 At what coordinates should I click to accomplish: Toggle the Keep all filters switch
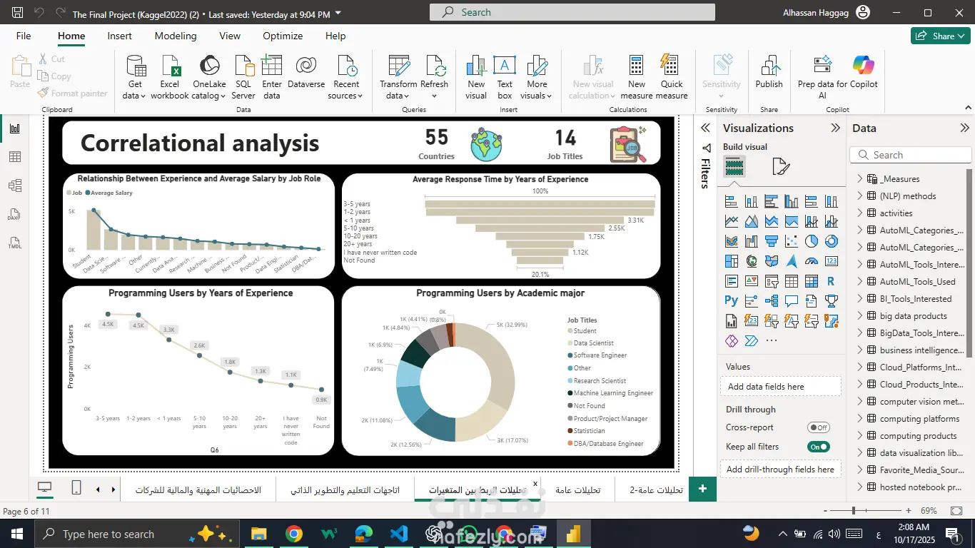click(818, 447)
